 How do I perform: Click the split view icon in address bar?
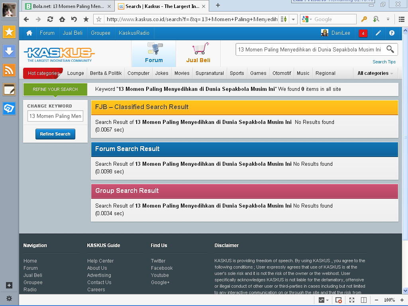coord(284,19)
